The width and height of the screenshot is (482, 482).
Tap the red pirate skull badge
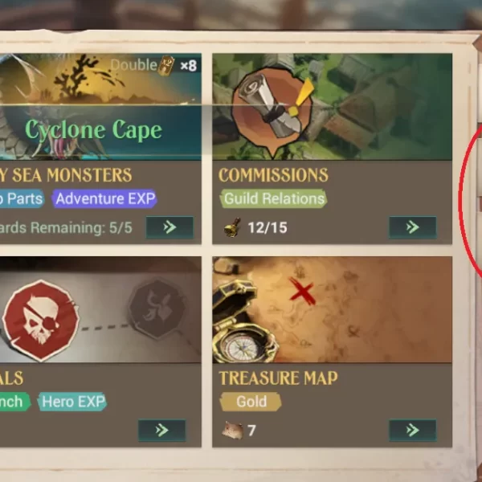point(41,321)
